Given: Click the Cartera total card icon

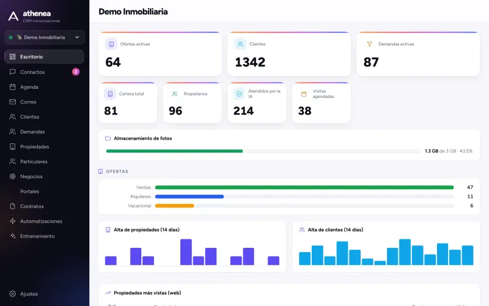Looking at the screenshot, I should 110,94.
